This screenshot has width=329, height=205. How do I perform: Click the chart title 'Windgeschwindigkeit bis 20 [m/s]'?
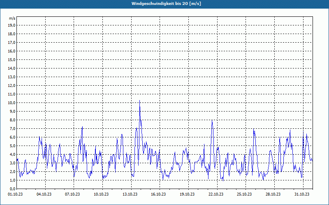pyautogui.click(x=166, y=4)
